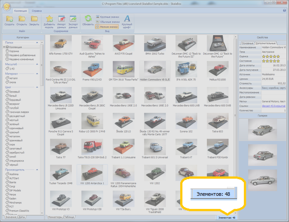Collapse the Производитель section
The height and width of the screenshot is (222, 289).
pyautogui.click(x=37, y=170)
